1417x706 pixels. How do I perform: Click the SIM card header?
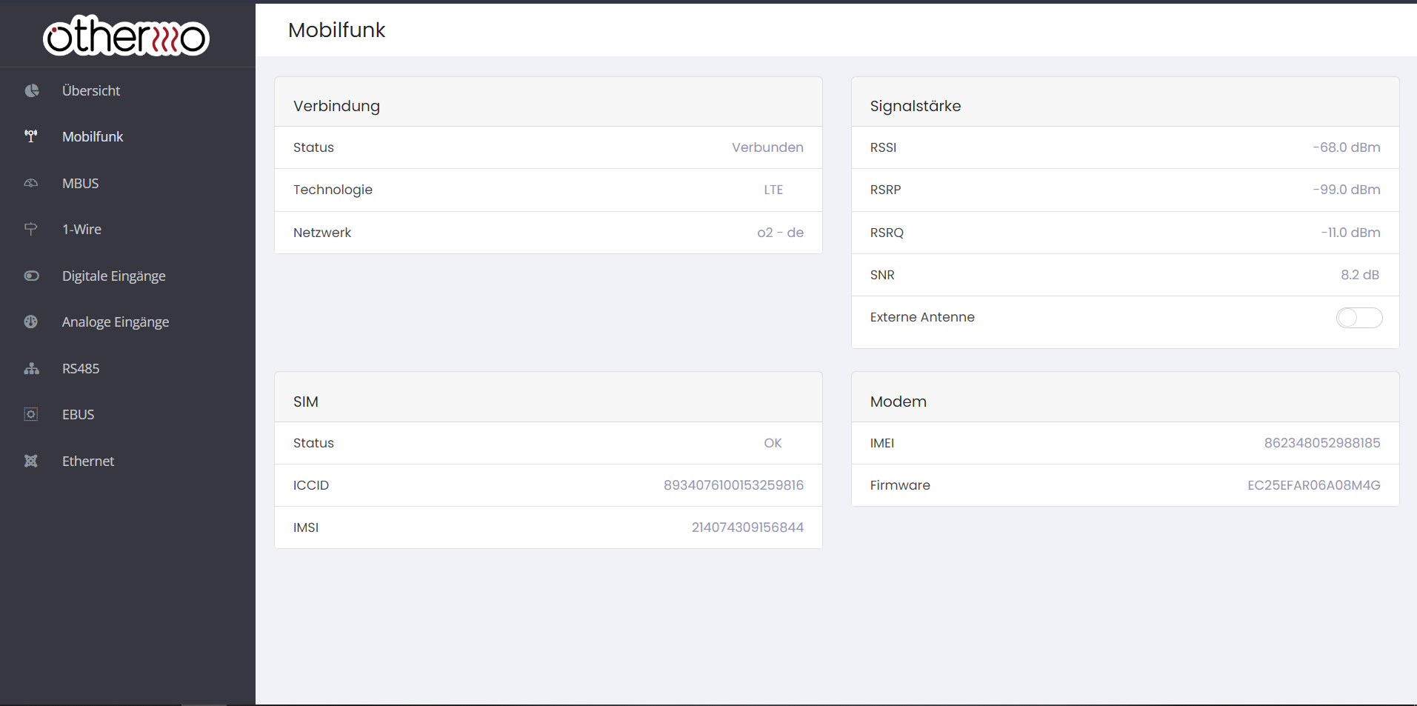pos(548,398)
